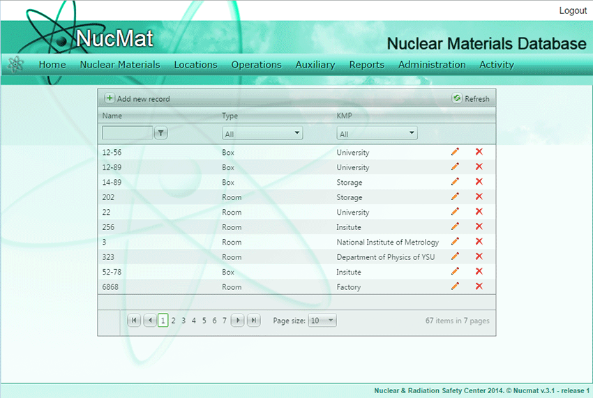Click the edit pencil for record 52-78
This screenshot has width=593, height=398.
pyautogui.click(x=455, y=272)
